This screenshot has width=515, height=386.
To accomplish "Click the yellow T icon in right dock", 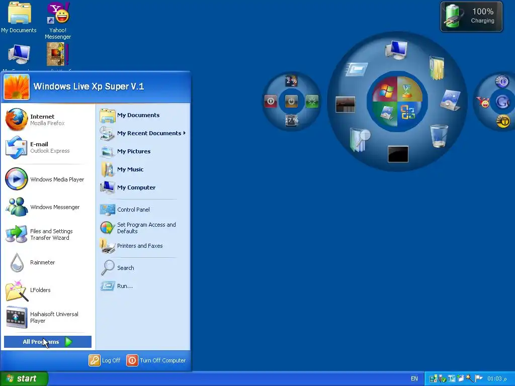I will (x=503, y=122).
